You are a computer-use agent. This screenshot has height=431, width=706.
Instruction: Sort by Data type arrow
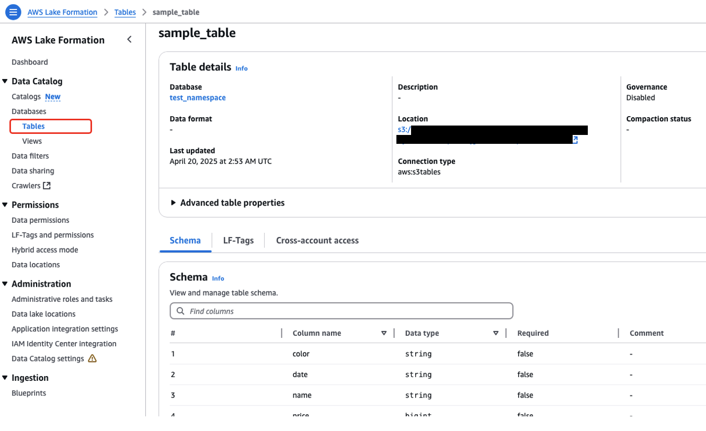pos(496,333)
